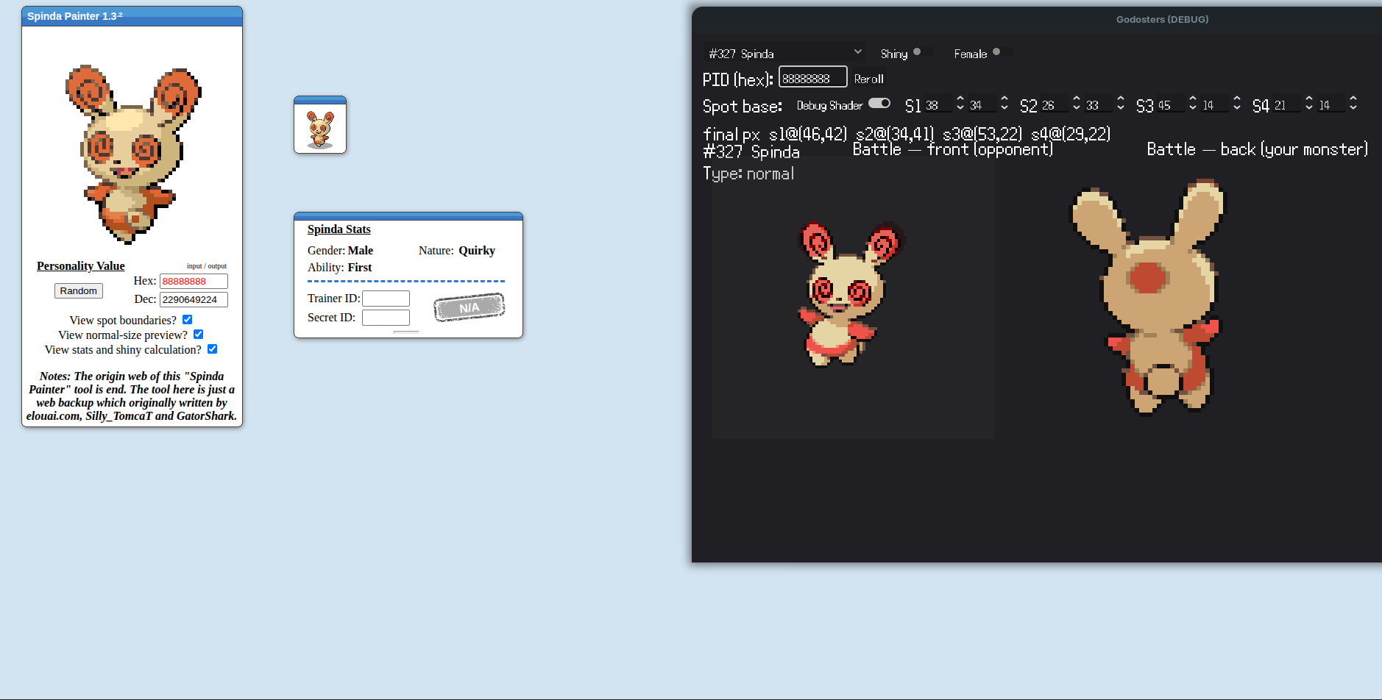The width and height of the screenshot is (1382, 700).
Task: Toggle the Shiny switch in Godosters
Action: pyautogui.click(x=921, y=52)
